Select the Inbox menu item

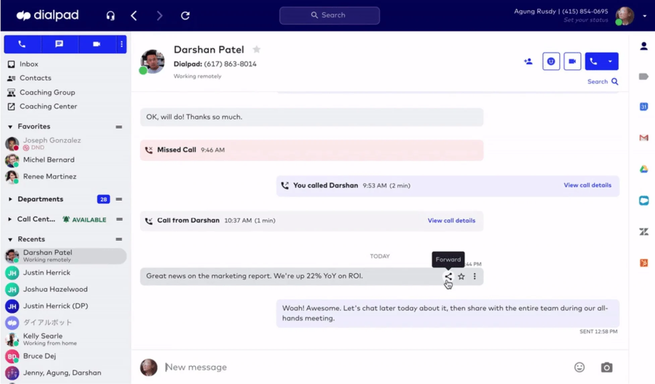[28, 64]
